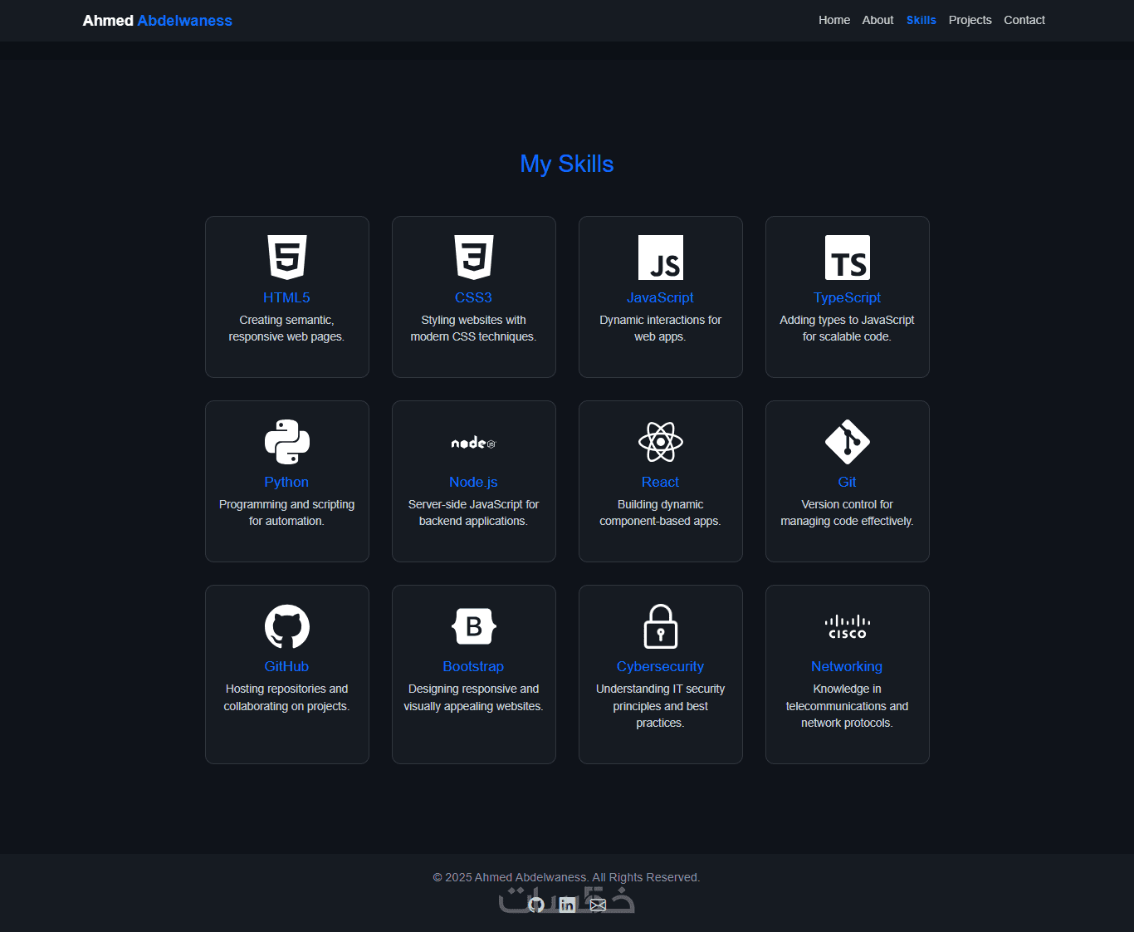
Task: Click the GitHub card title
Action: click(x=287, y=666)
